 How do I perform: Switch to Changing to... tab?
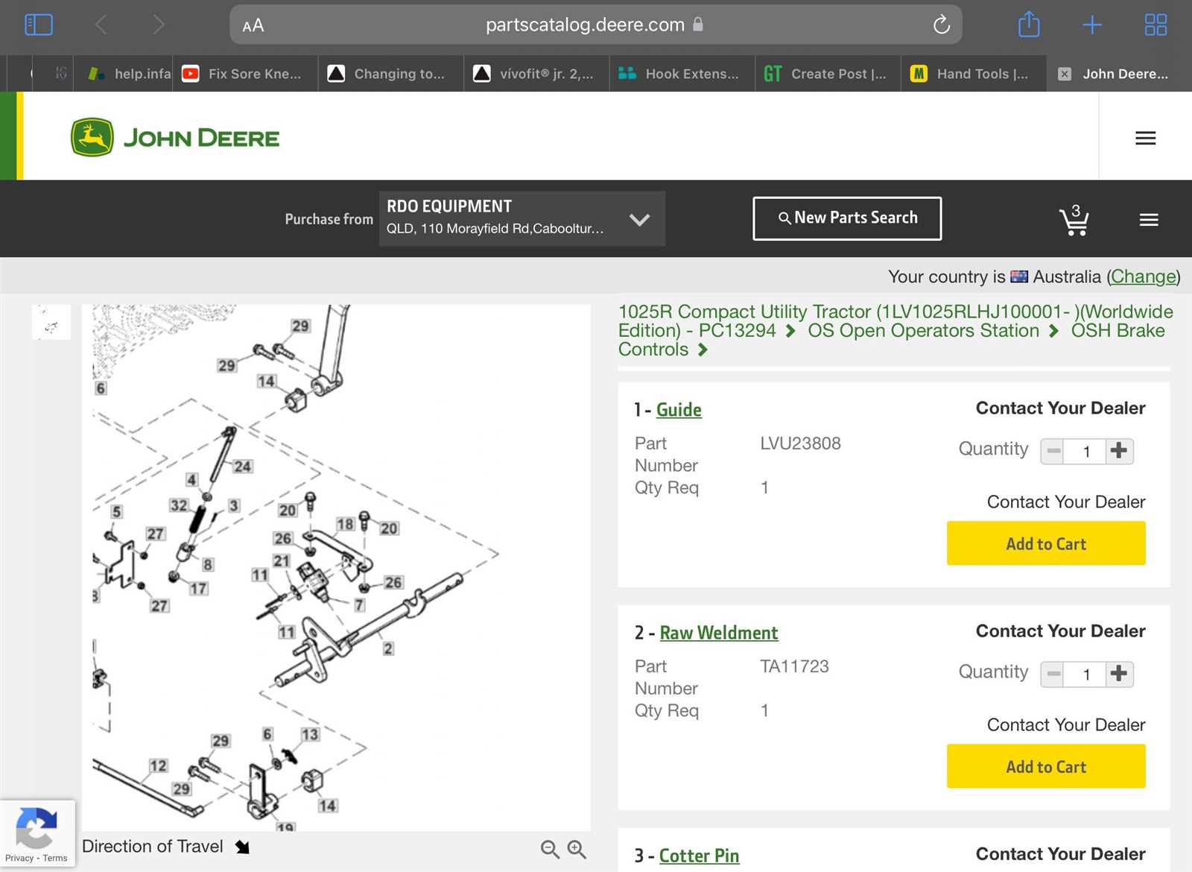391,74
